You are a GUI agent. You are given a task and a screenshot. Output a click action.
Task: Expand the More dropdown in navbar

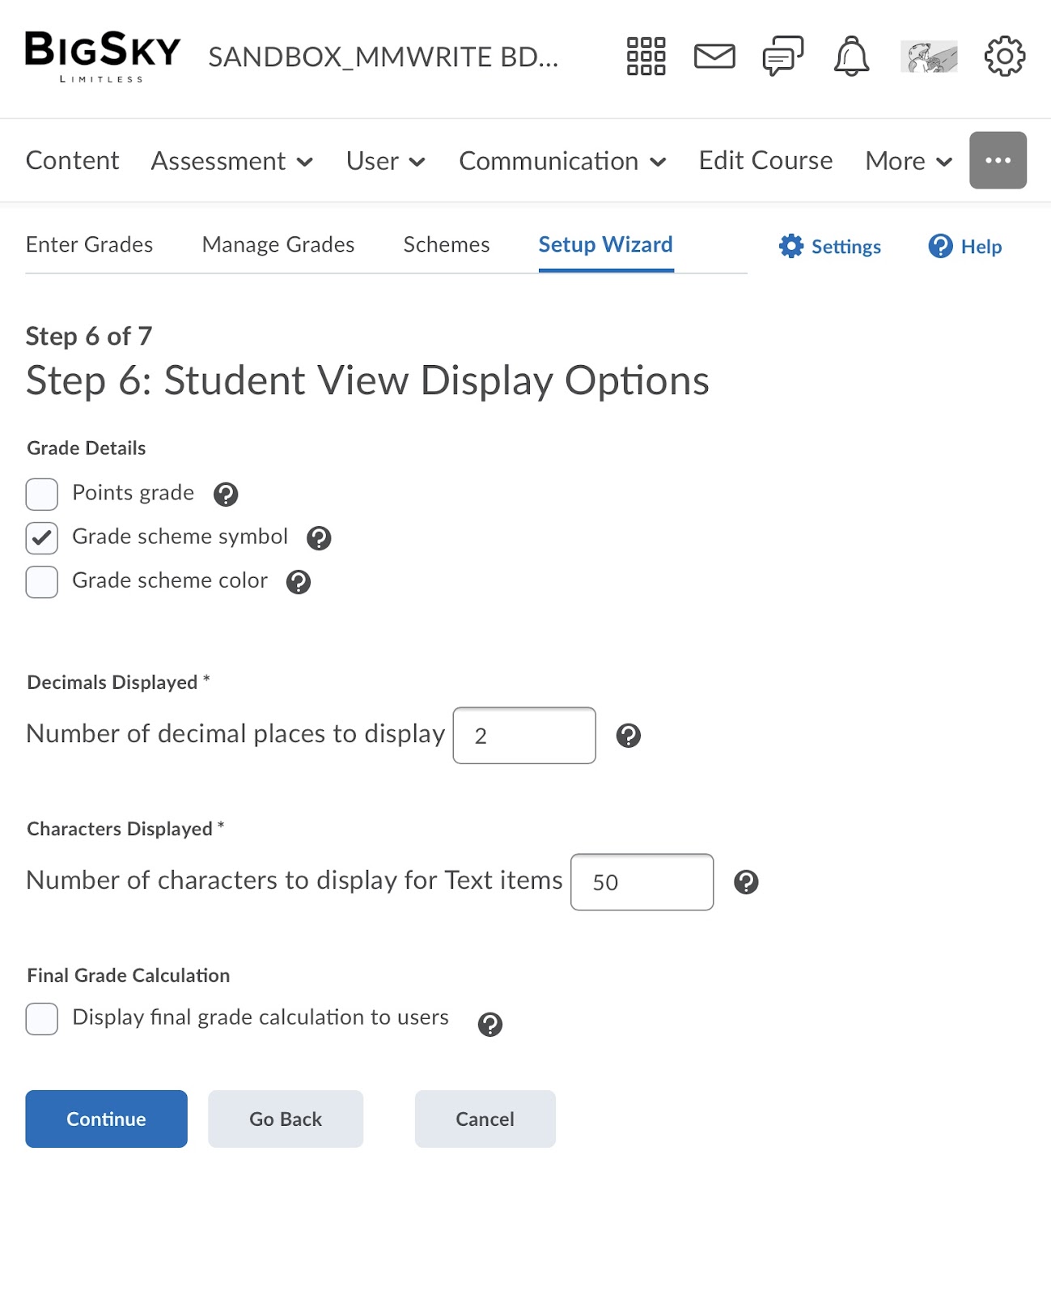point(908,161)
